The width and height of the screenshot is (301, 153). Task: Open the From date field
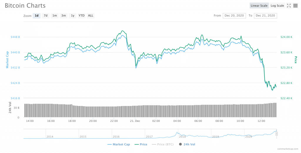tap(234, 16)
